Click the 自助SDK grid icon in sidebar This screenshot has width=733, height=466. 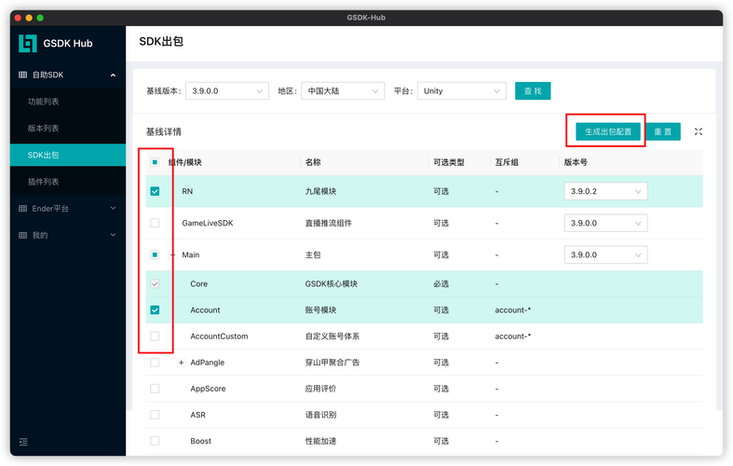(x=23, y=75)
